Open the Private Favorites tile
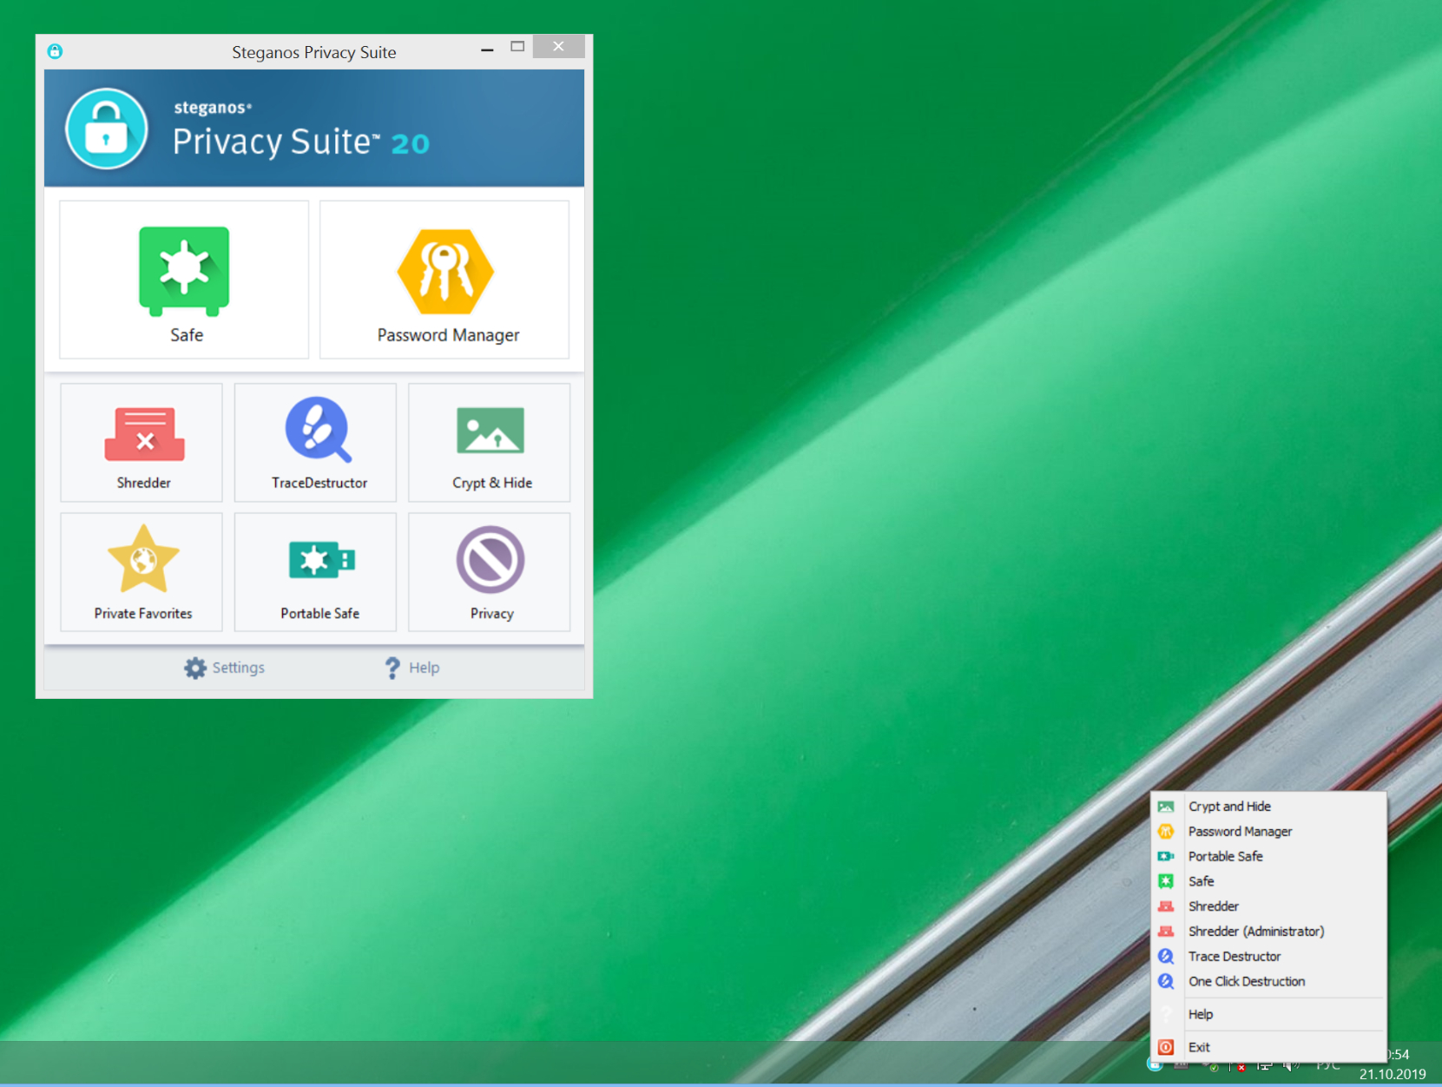 click(142, 572)
